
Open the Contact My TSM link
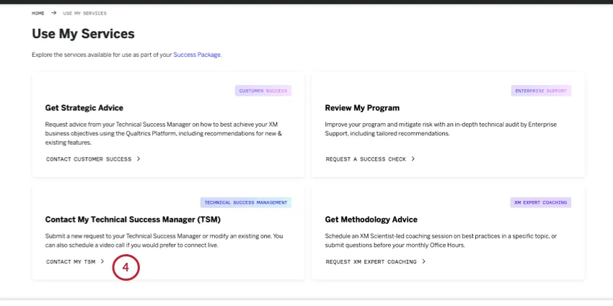click(x=71, y=261)
